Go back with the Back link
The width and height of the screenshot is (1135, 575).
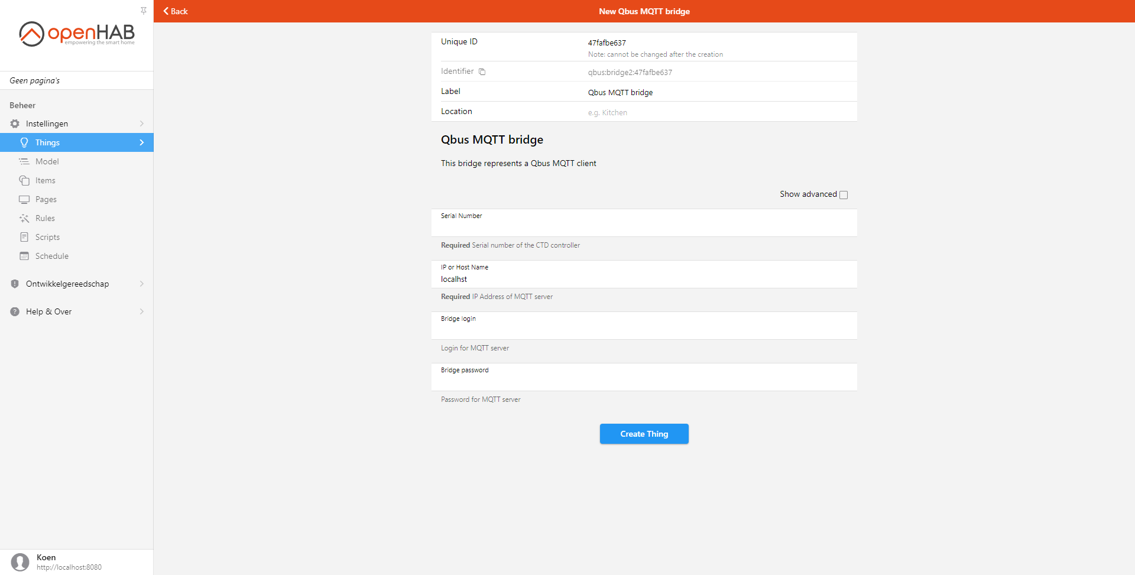176,11
